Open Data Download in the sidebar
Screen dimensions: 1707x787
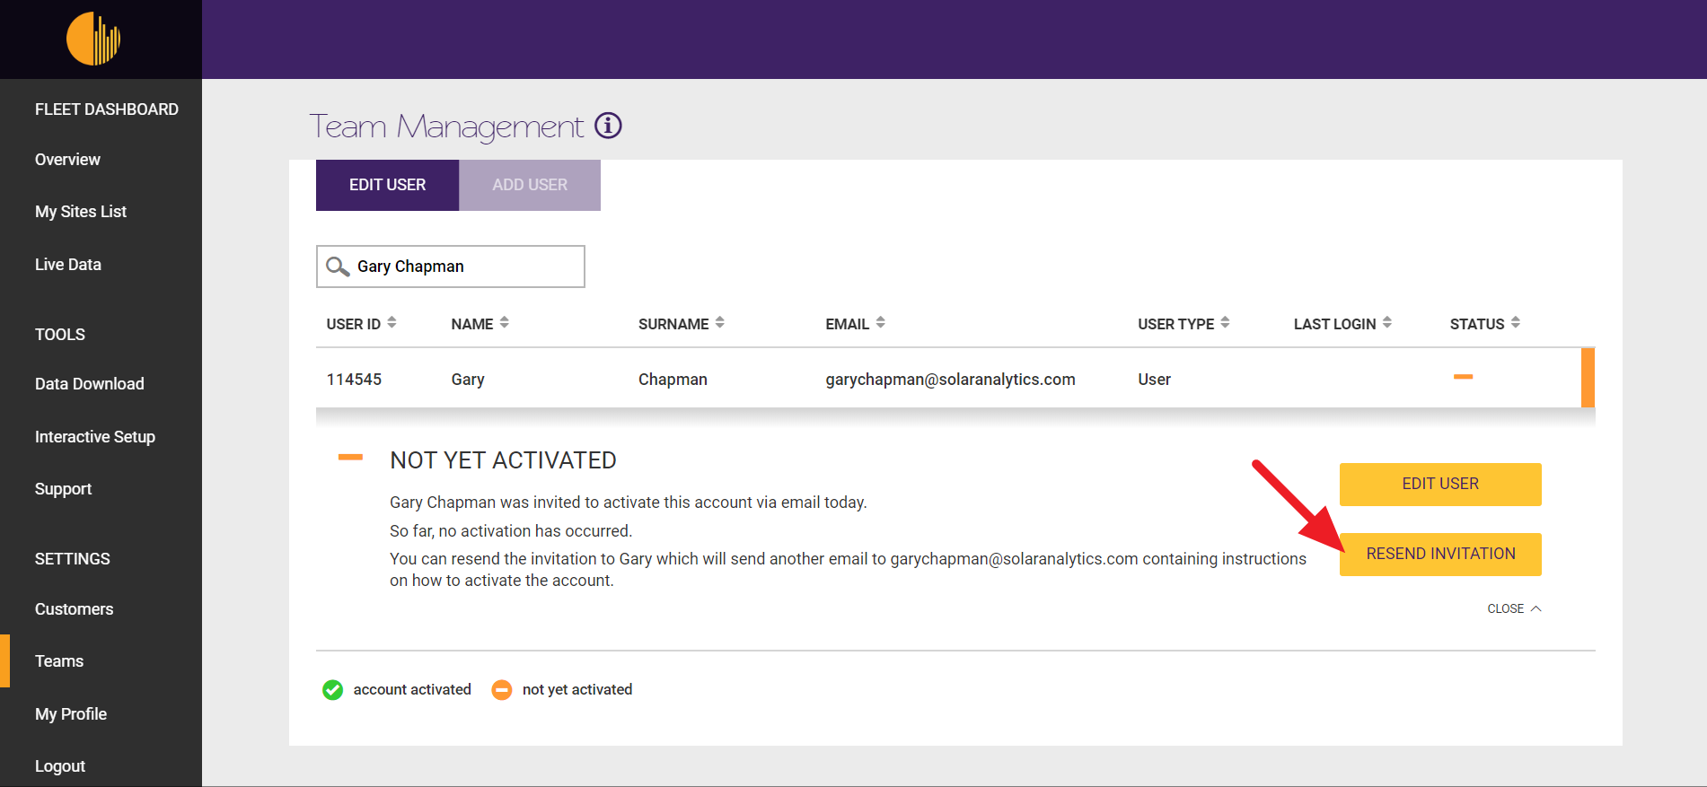click(x=90, y=384)
